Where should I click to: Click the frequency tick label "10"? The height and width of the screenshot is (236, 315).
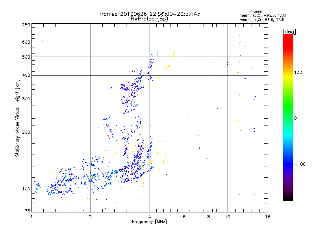[228, 217]
